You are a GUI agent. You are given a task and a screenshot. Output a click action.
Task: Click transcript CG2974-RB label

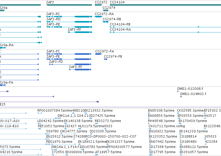pyautogui.click(x=112, y=19)
